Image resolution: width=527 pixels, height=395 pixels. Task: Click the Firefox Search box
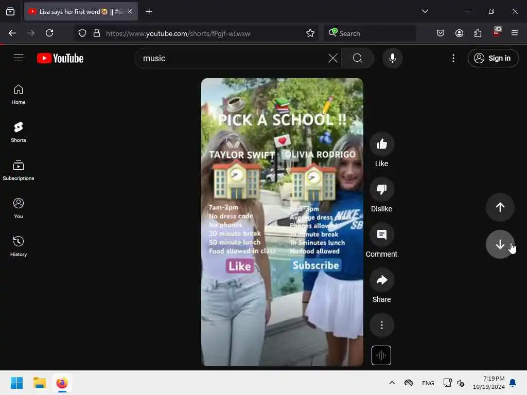(370, 33)
